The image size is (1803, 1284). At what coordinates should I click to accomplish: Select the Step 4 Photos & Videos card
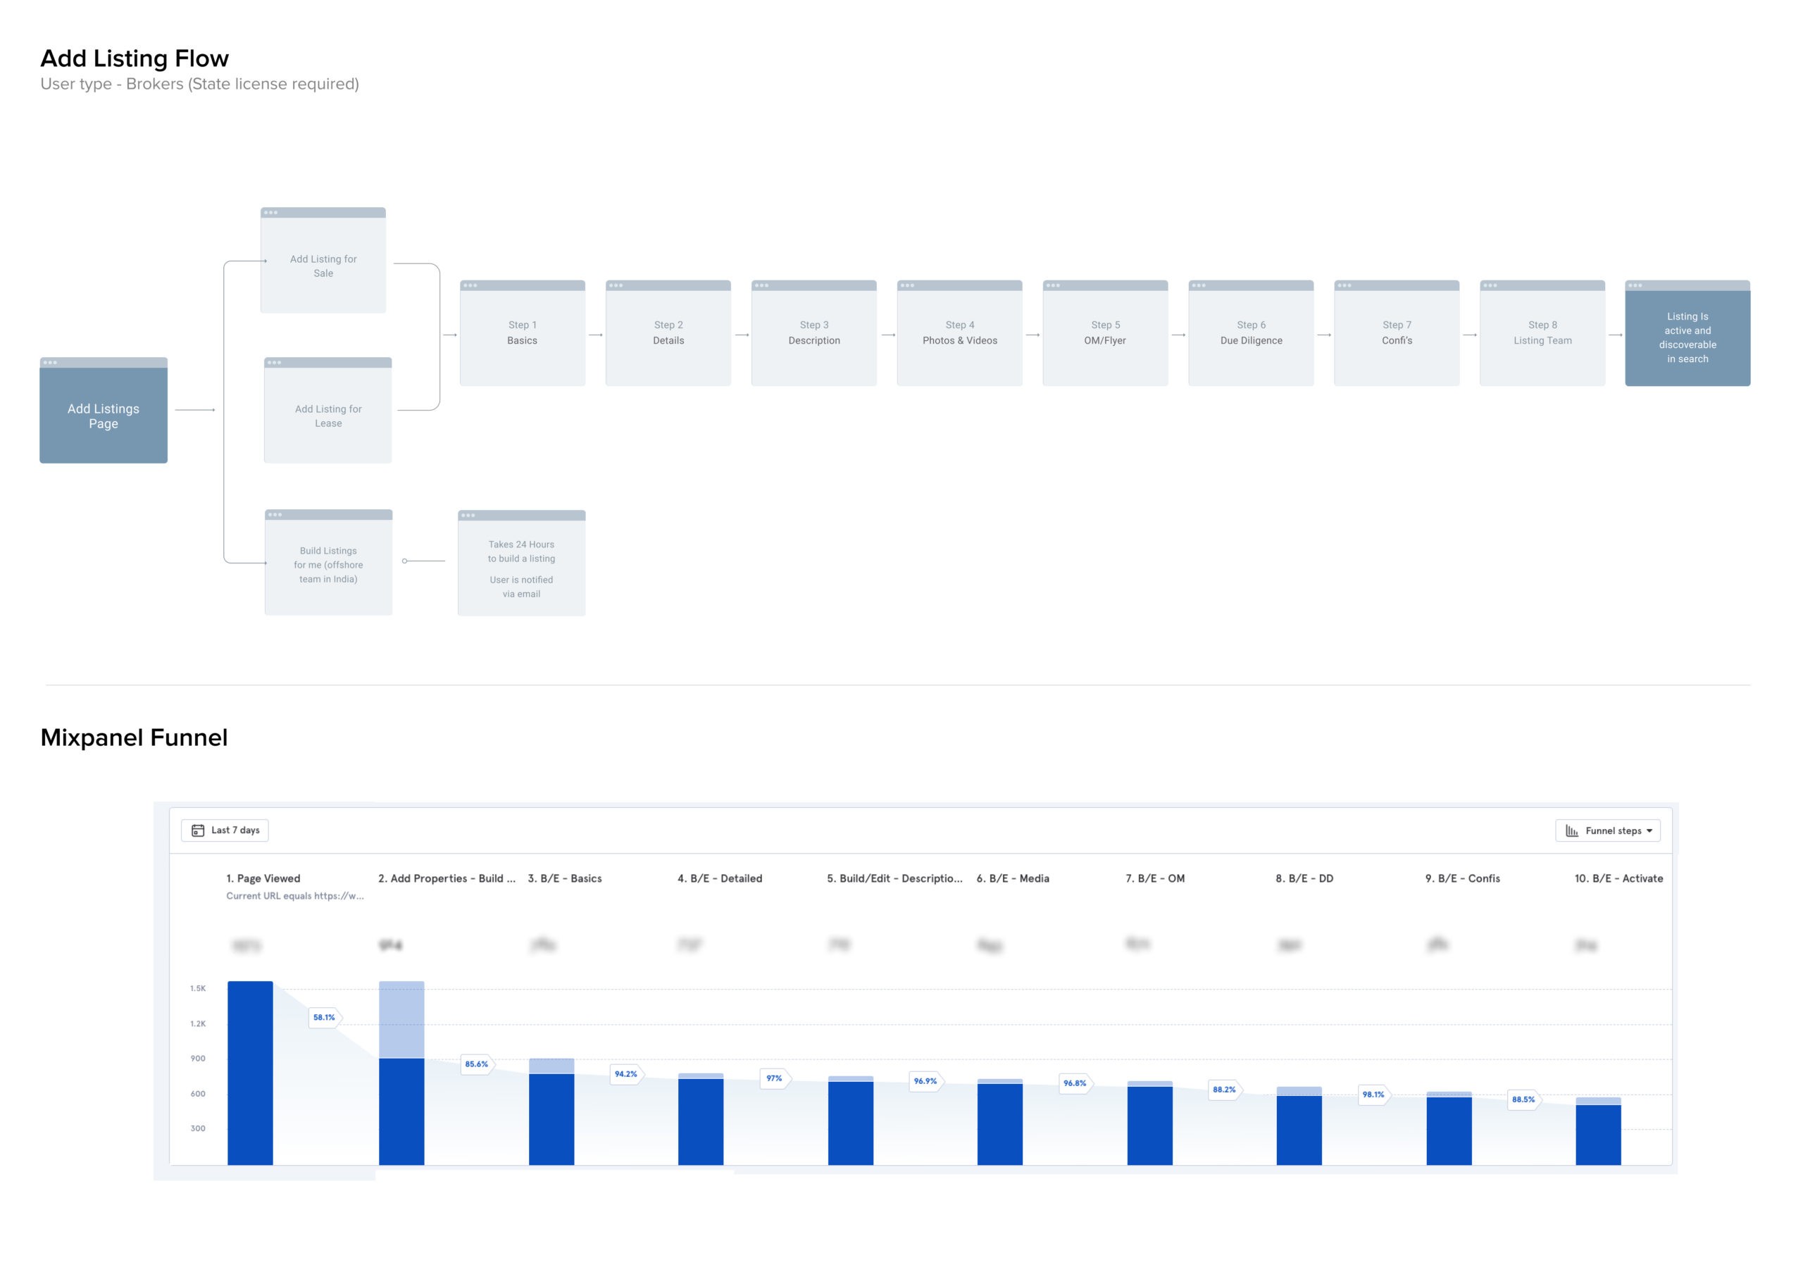[x=959, y=333]
